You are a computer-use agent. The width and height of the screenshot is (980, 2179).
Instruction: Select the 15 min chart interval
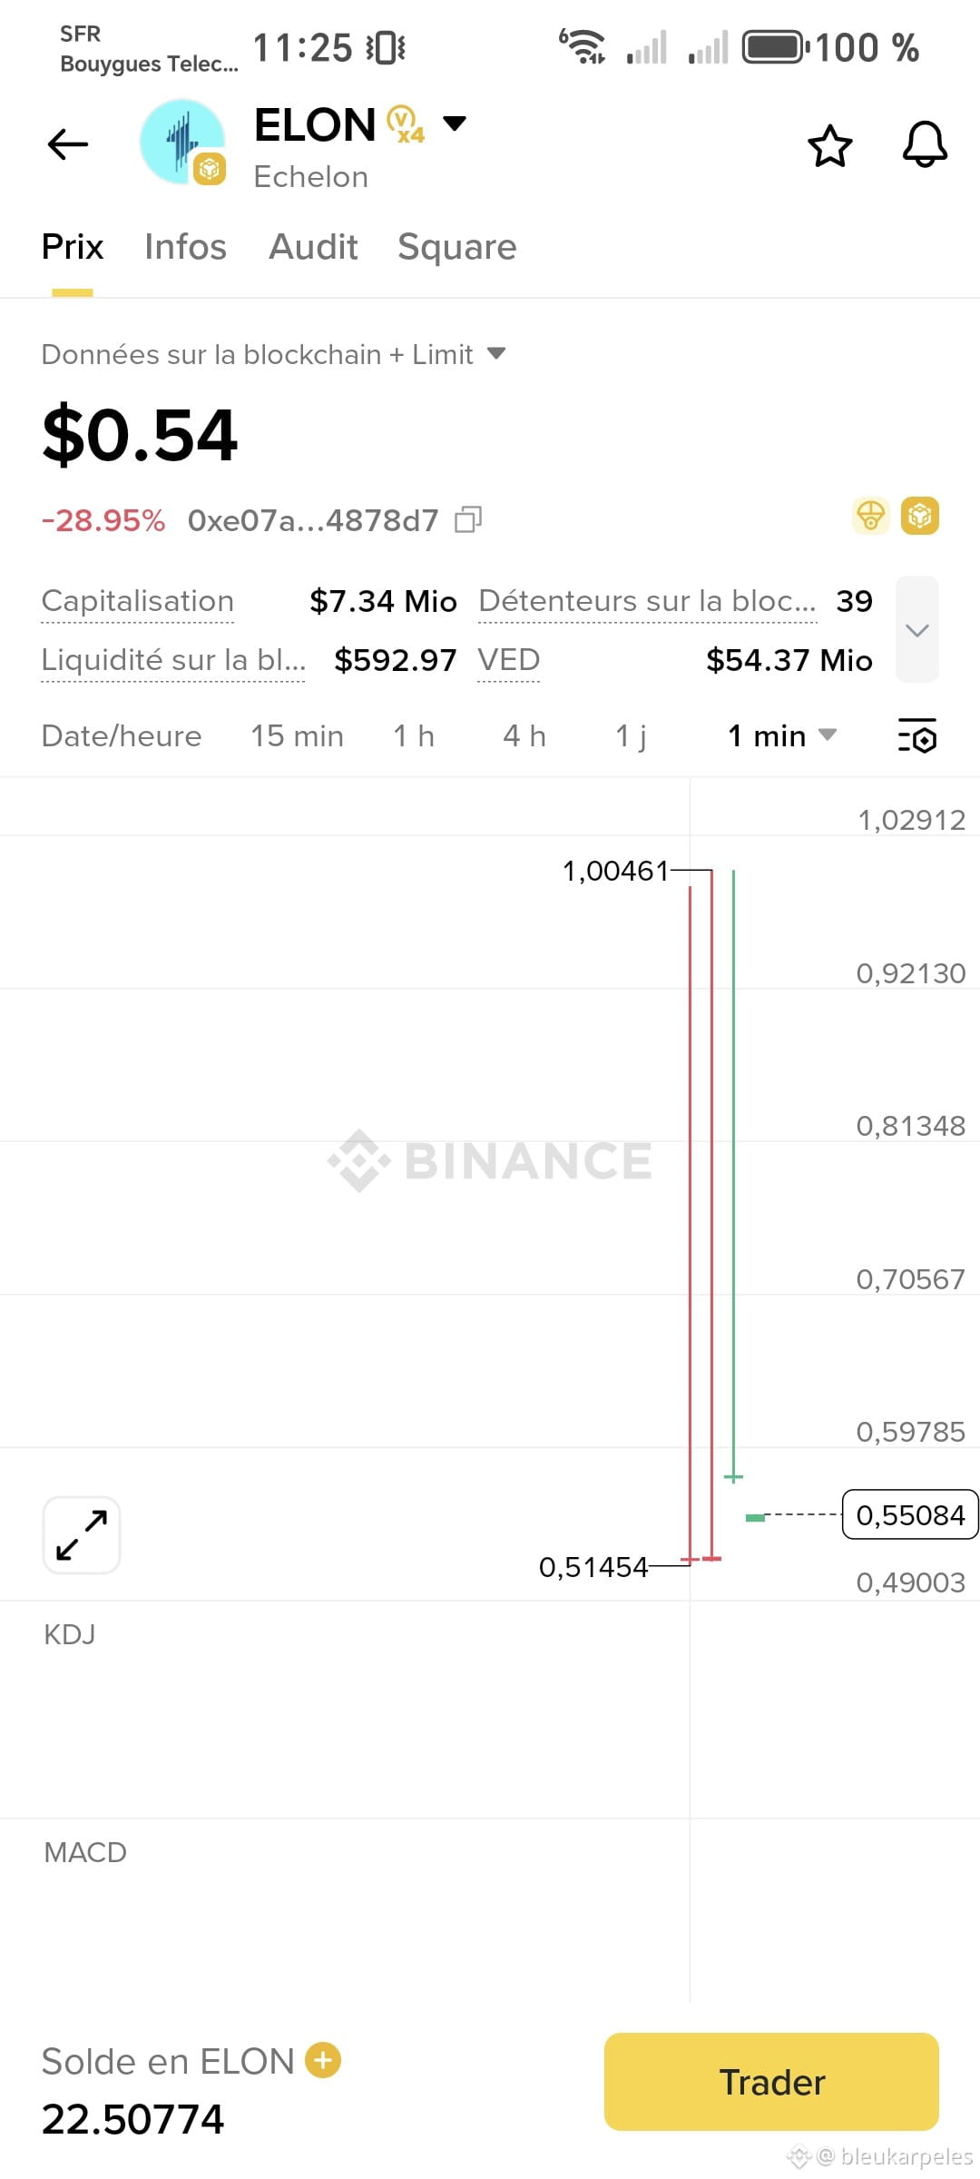[x=298, y=735]
